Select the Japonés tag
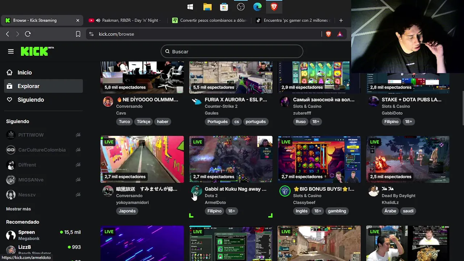Image resolution: width=464 pixels, height=261 pixels. pyautogui.click(x=127, y=211)
